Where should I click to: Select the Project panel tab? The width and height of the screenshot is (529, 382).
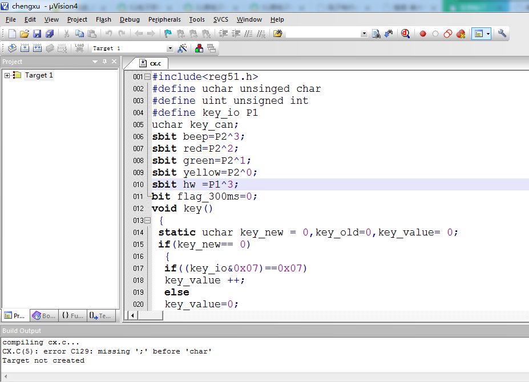15,316
